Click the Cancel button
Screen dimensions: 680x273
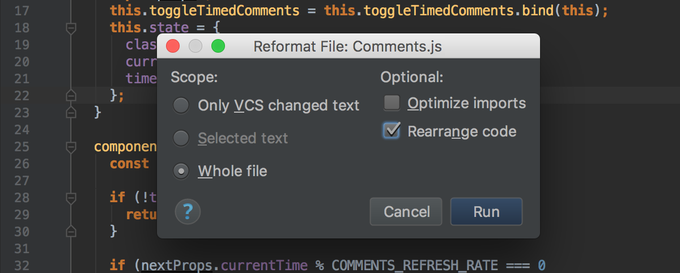coord(407,212)
